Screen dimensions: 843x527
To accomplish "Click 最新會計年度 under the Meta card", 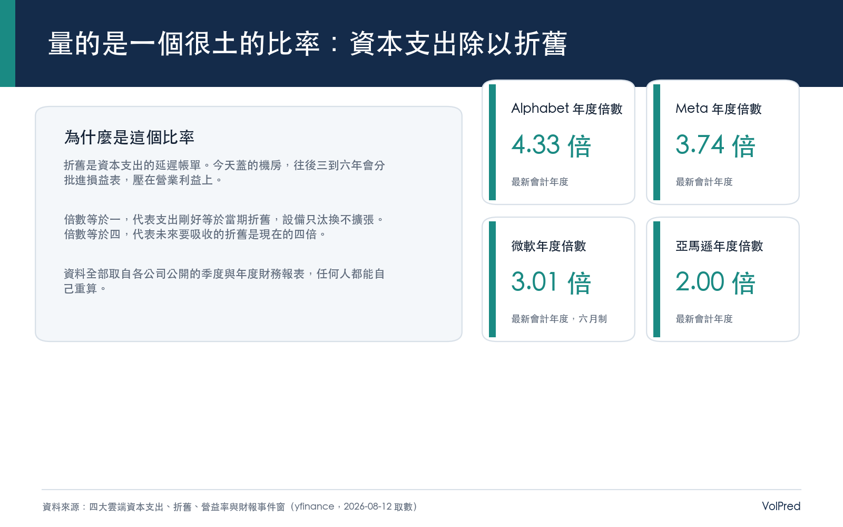I will (x=704, y=182).
